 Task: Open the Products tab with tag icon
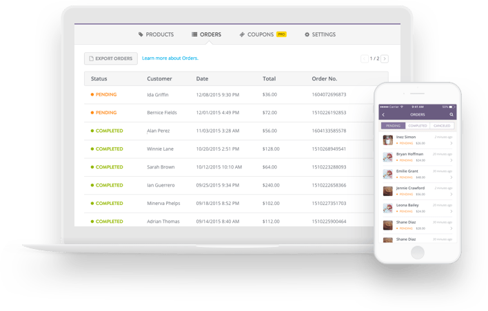click(156, 34)
